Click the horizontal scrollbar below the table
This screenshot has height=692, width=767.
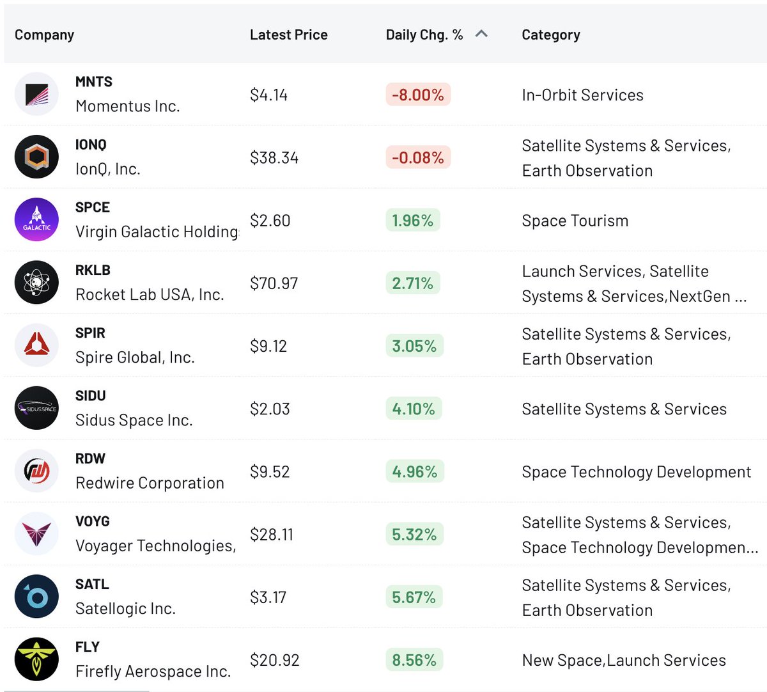[77, 690]
